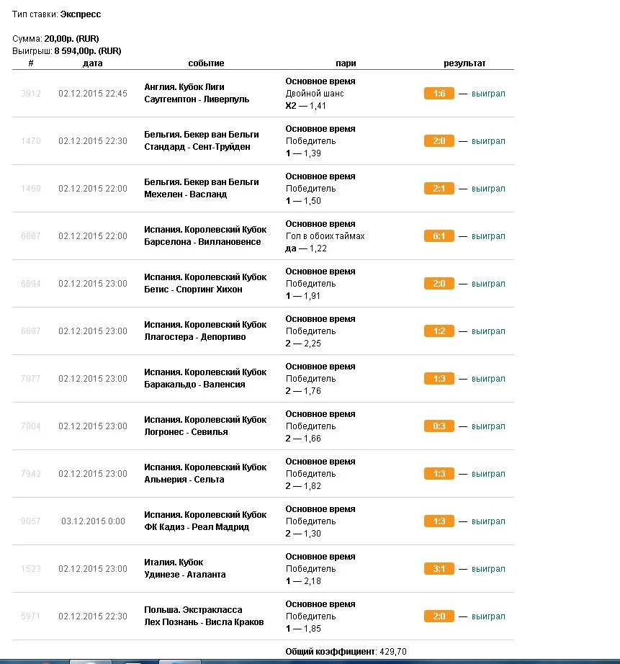Click 'выиграл' link for ФК Кадиз - Реал Мадрид
This screenshot has height=664, width=620.
tap(488, 521)
